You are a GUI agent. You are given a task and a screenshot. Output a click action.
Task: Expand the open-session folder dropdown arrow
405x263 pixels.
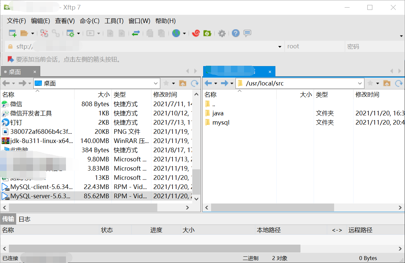tap(32, 33)
